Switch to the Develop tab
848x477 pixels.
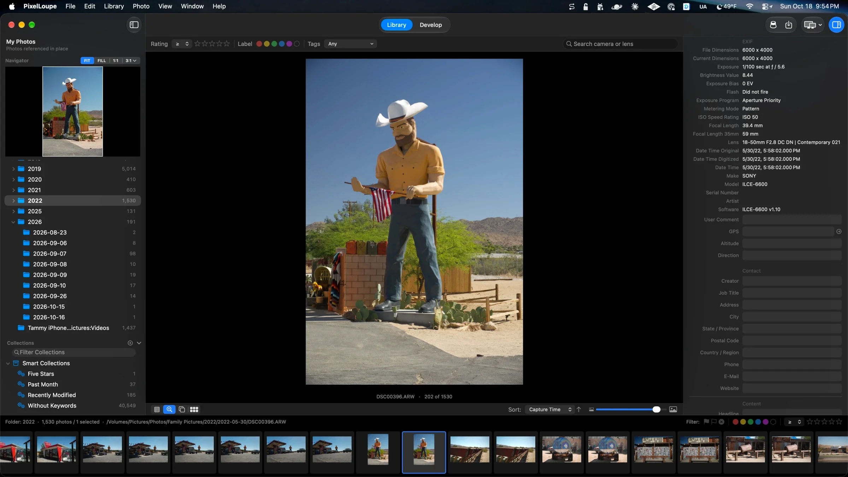(x=431, y=25)
